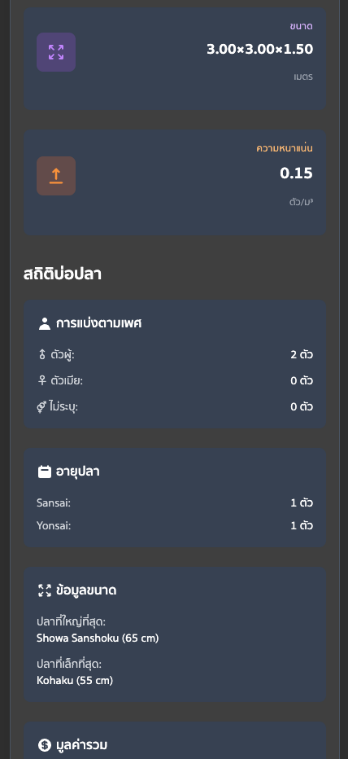Screen dimensions: 348x759
Task: Click the มูลค่ารวม card heading
Action: pyautogui.click(x=82, y=745)
